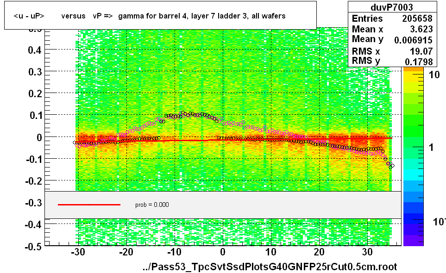Click the x-axis label 20

(x=319, y=252)
